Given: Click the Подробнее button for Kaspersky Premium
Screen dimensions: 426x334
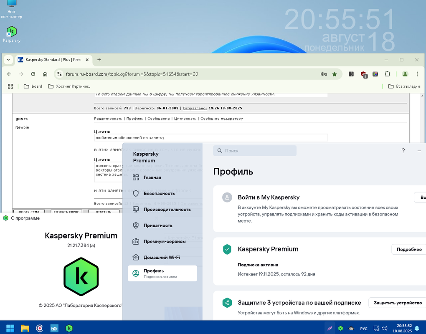Looking at the screenshot, I should pos(409,249).
